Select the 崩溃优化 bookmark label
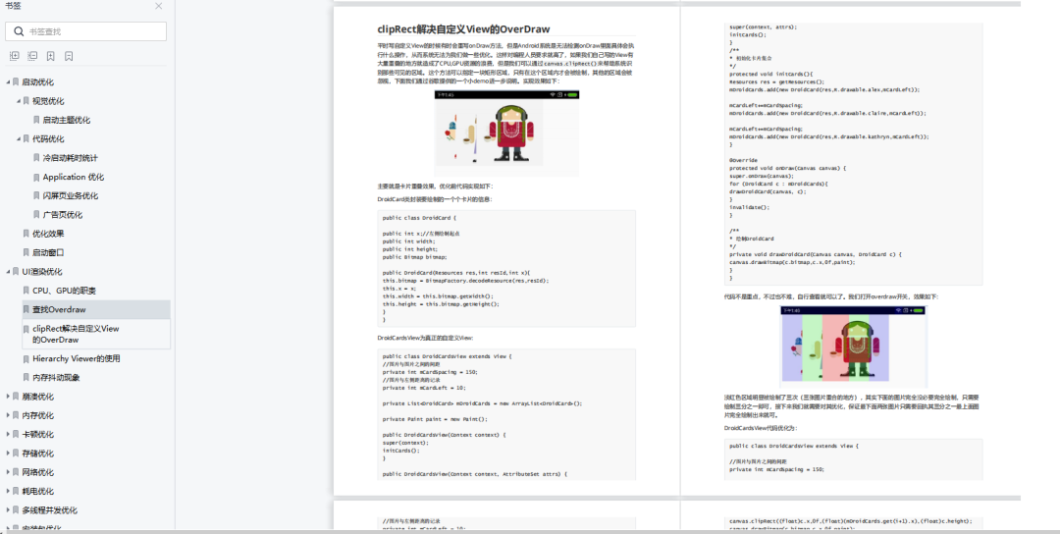This screenshot has width=1060, height=534. [38, 397]
